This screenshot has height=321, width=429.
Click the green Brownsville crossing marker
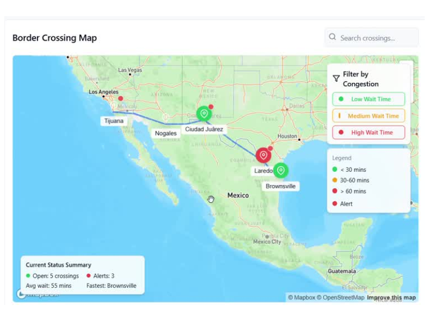pyautogui.click(x=280, y=170)
